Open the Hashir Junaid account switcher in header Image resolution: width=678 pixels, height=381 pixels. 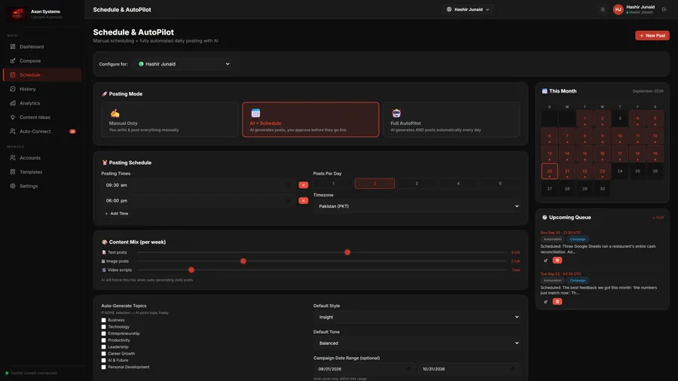pyautogui.click(x=468, y=10)
